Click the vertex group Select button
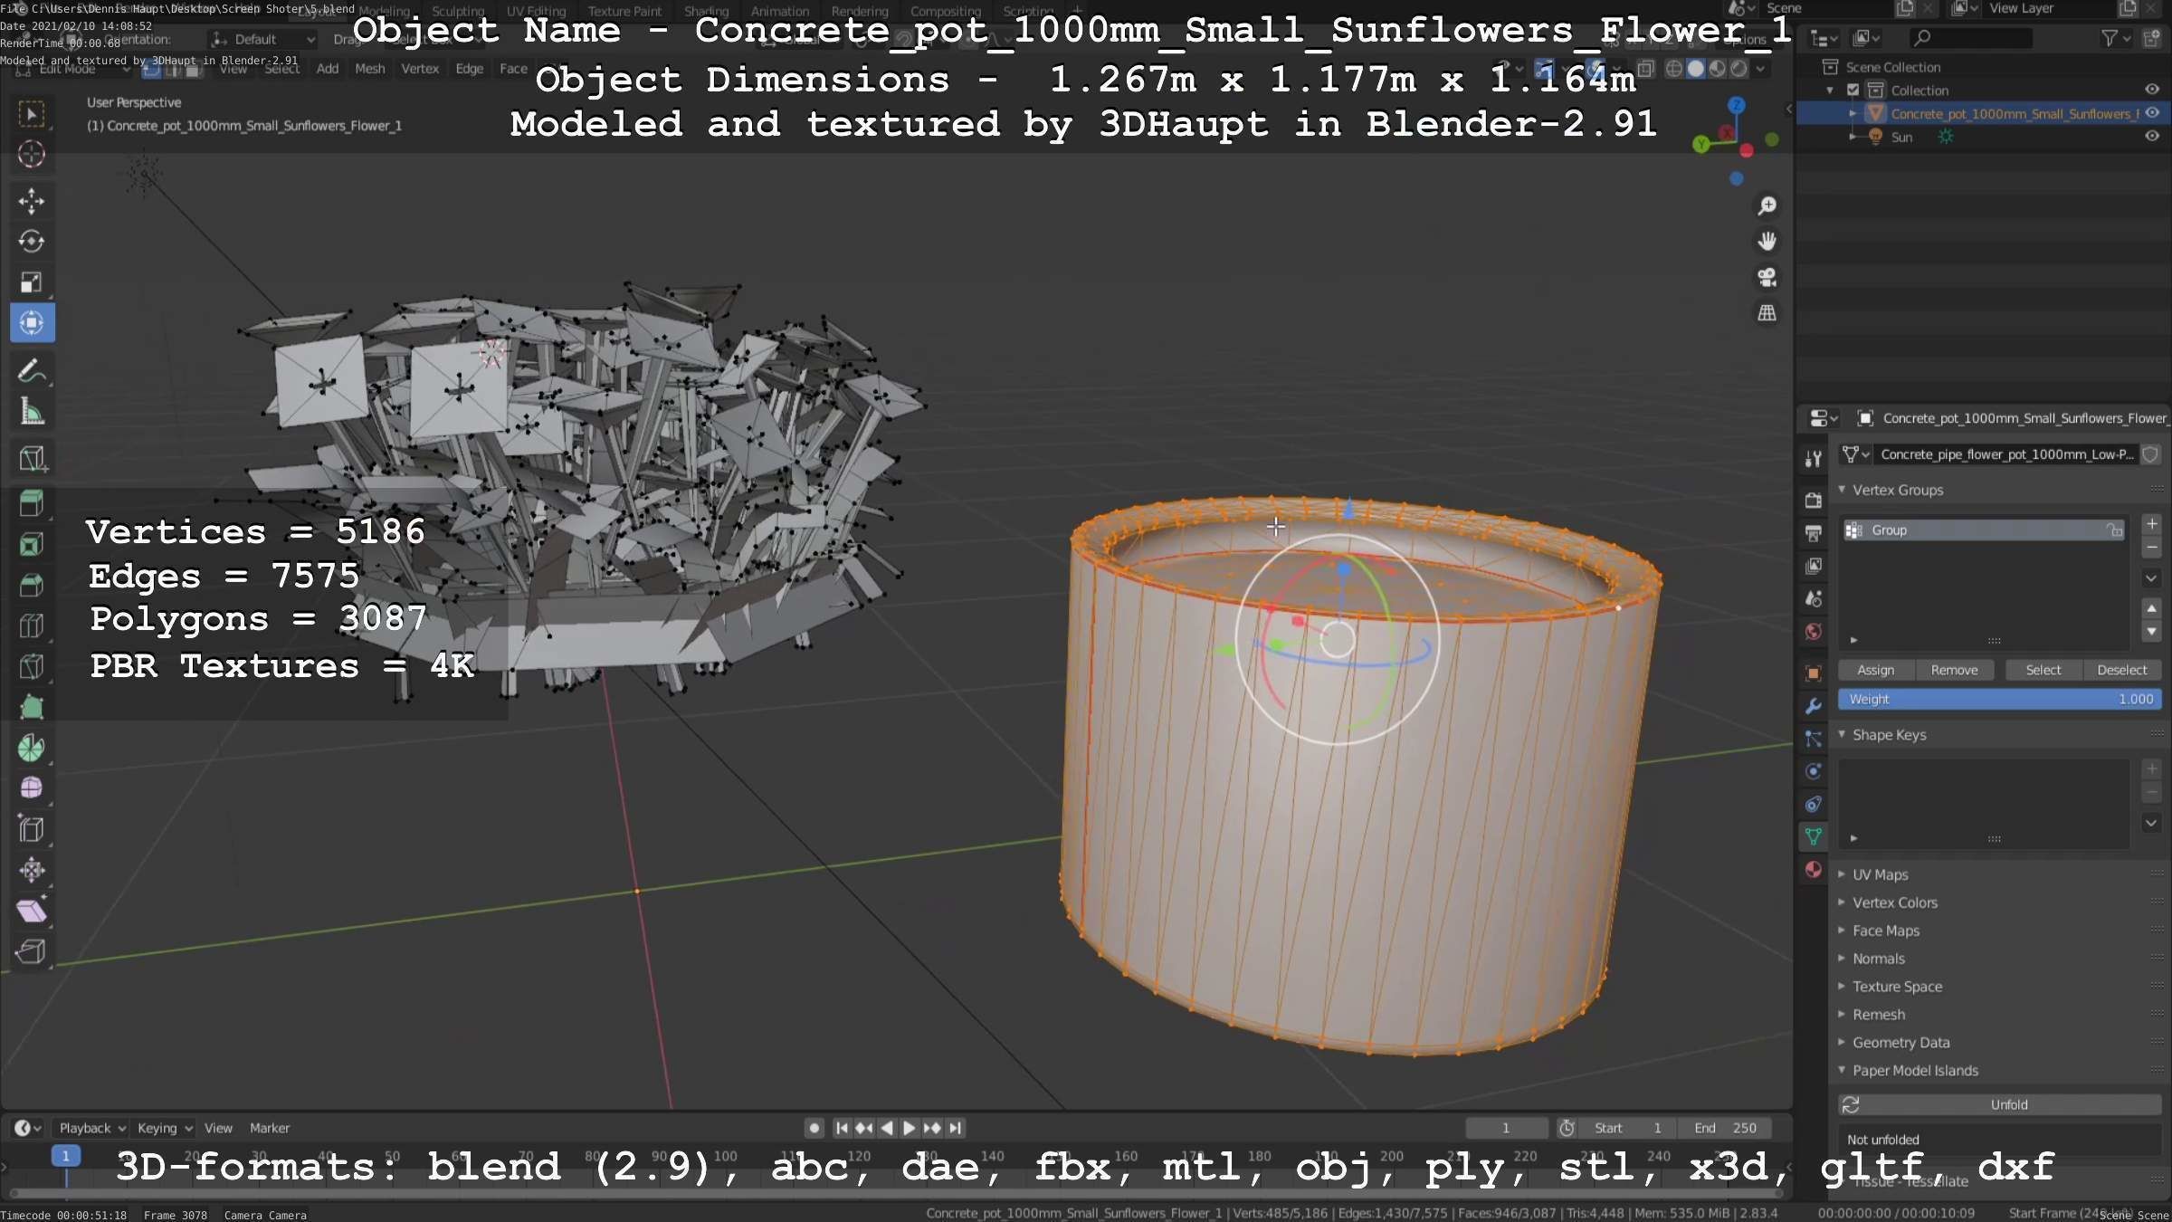This screenshot has width=2172, height=1222. (2043, 670)
